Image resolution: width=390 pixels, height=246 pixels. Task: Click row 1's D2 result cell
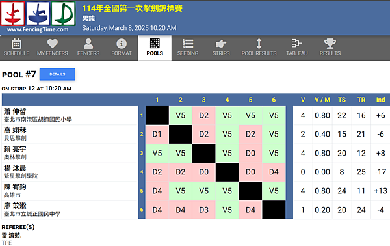click(203, 116)
